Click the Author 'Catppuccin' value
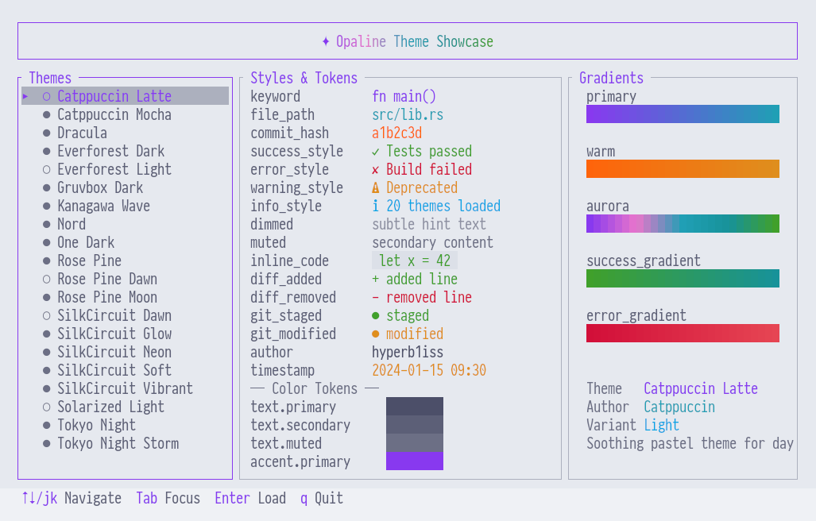The width and height of the screenshot is (816, 521). coord(679,407)
